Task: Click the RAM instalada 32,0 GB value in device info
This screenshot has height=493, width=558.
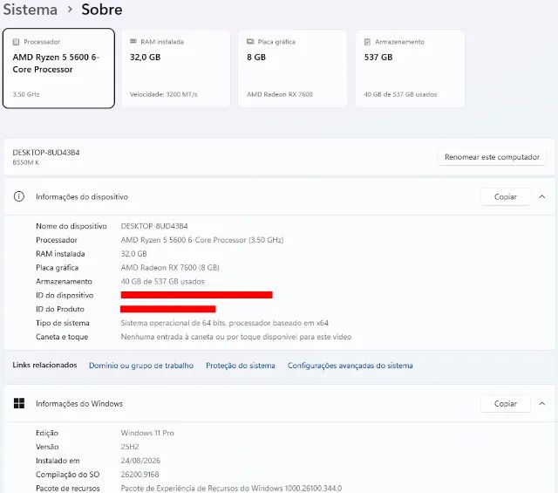Action: click(133, 254)
